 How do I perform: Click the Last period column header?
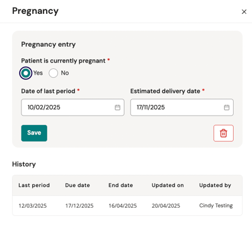[34, 185]
